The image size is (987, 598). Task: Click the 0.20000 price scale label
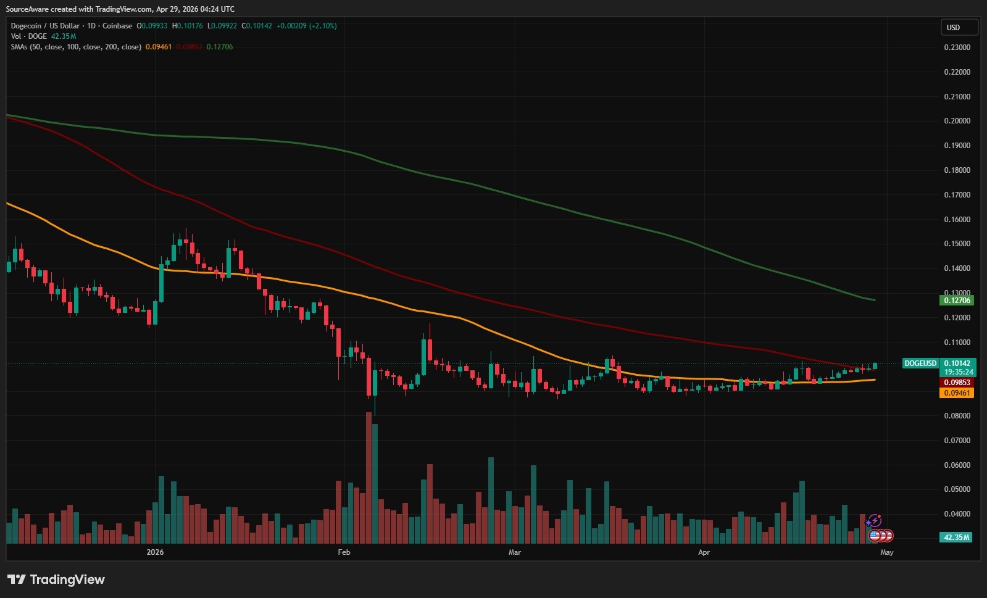[x=957, y=121]
